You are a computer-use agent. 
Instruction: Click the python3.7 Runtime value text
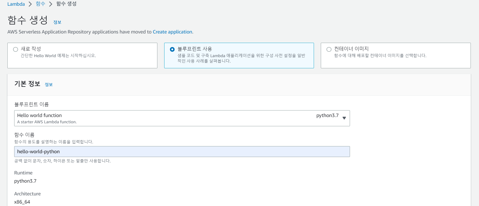coord(25,181)
